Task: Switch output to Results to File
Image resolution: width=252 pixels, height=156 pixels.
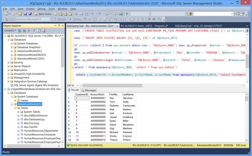Action: click(131, 19)
